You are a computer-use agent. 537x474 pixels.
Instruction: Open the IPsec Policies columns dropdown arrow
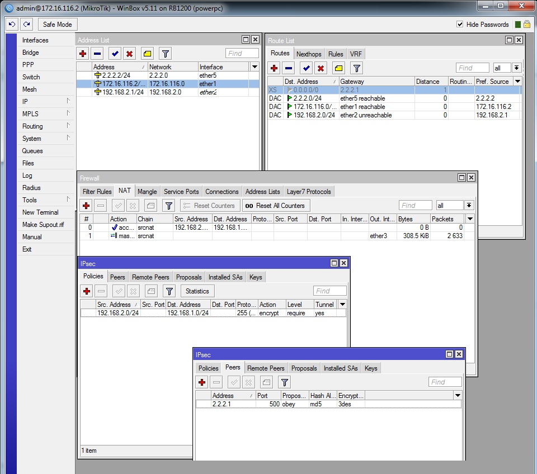coord(342,304)
